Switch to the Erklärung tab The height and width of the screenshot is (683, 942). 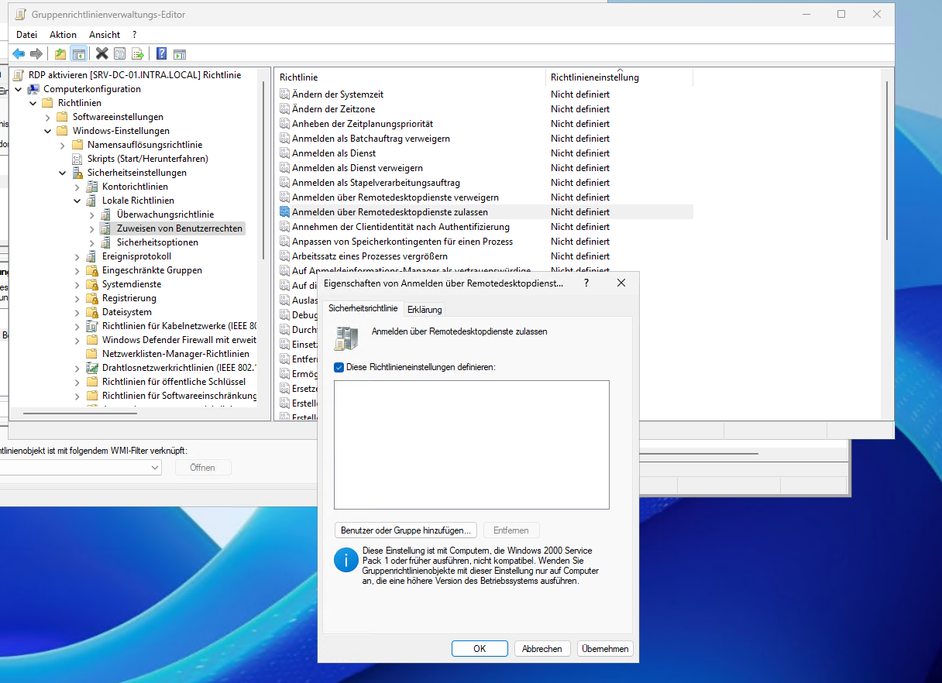click(425, 310)
